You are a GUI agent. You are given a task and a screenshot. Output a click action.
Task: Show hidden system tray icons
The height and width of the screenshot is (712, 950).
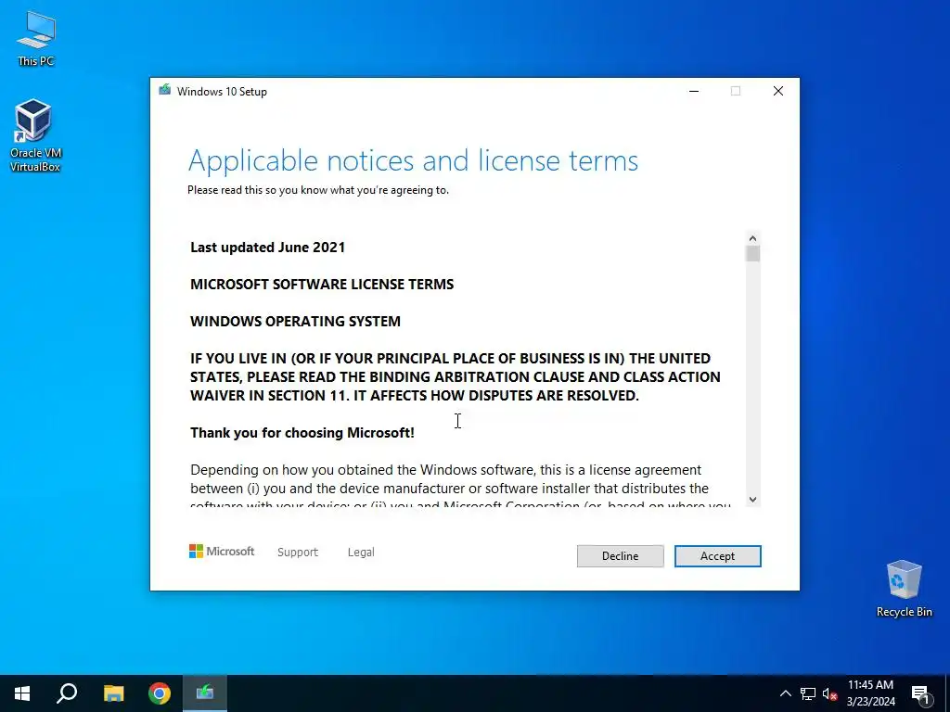[785, 693]
